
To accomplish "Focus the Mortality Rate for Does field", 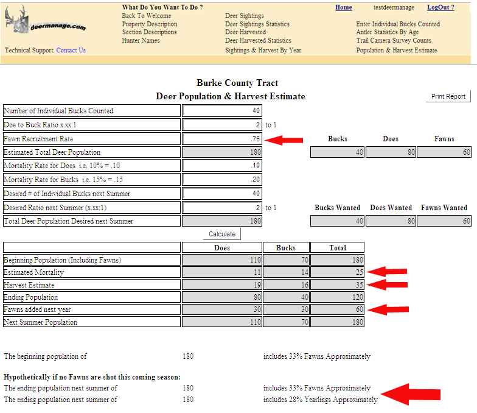I will point(222,166).
